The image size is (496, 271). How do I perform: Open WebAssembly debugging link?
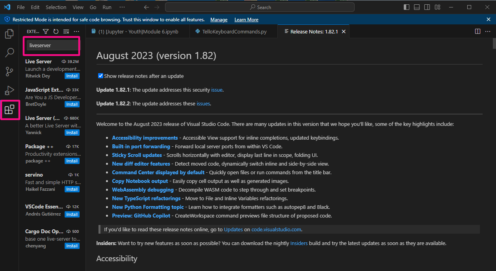click(143, 190)
